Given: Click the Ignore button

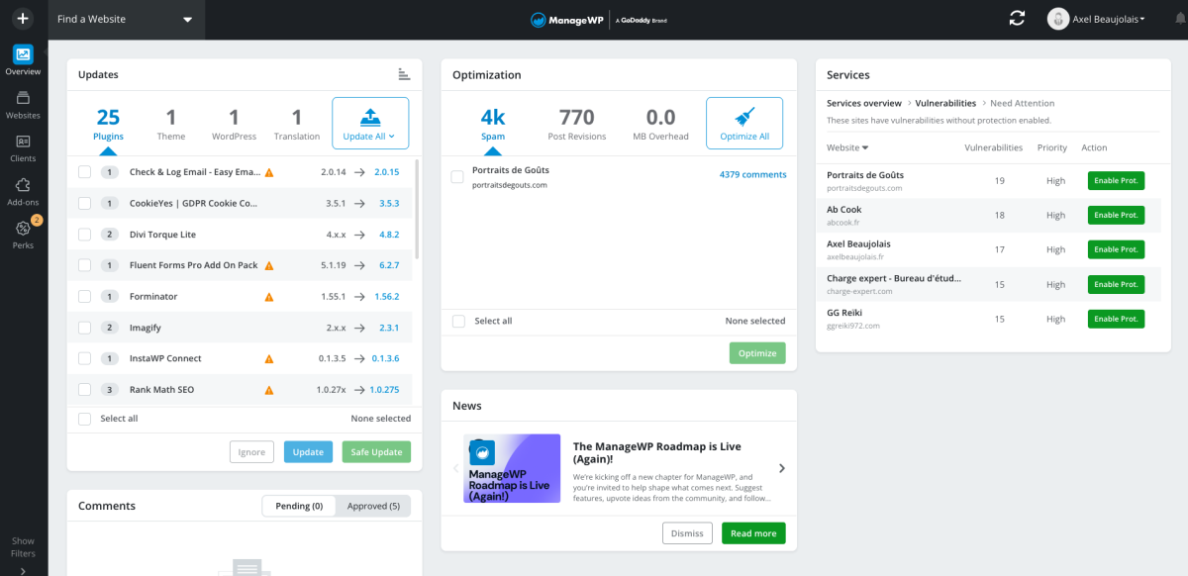Looking at the screenshot, I should (251, 452).
